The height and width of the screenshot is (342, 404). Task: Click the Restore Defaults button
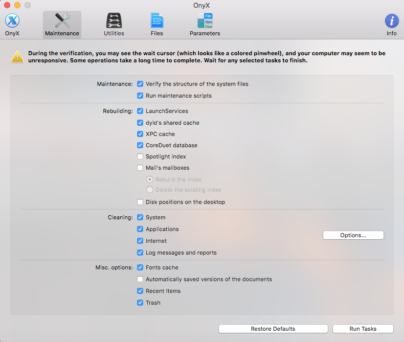tap(273, 329)
